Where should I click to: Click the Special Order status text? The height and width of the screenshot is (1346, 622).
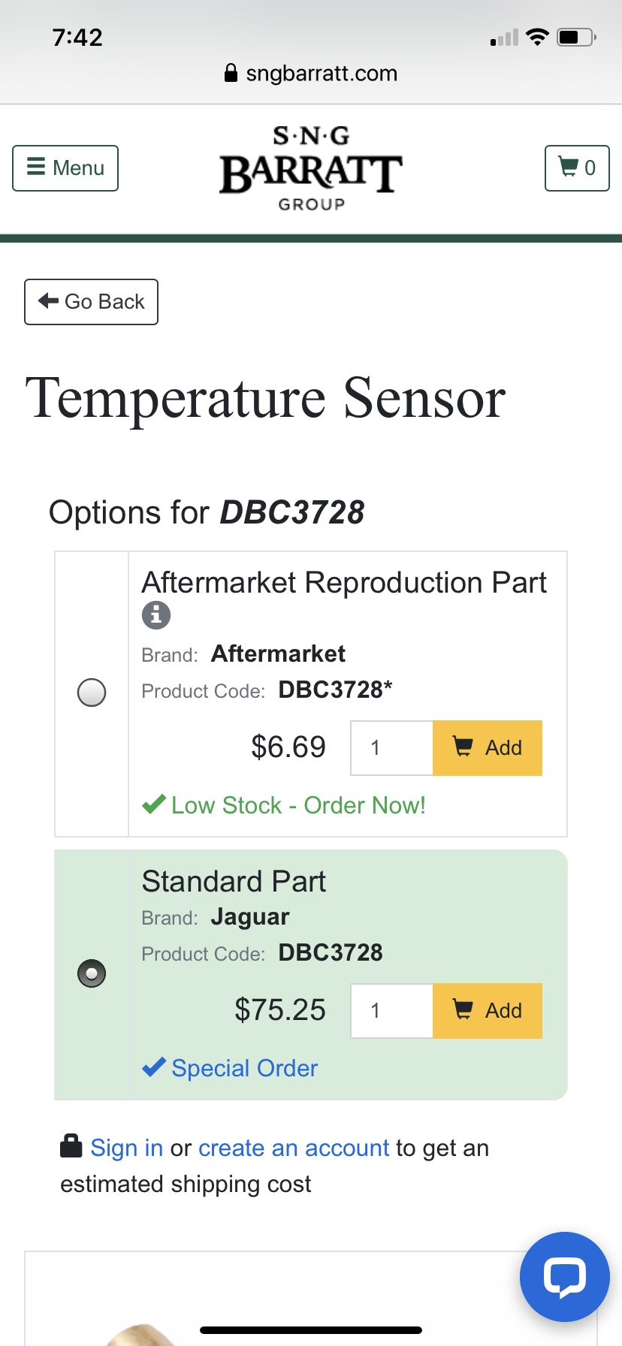point(244,1068)
